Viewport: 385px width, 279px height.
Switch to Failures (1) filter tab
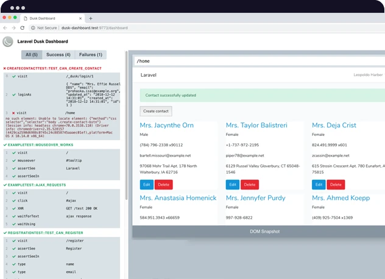[91, 55]
